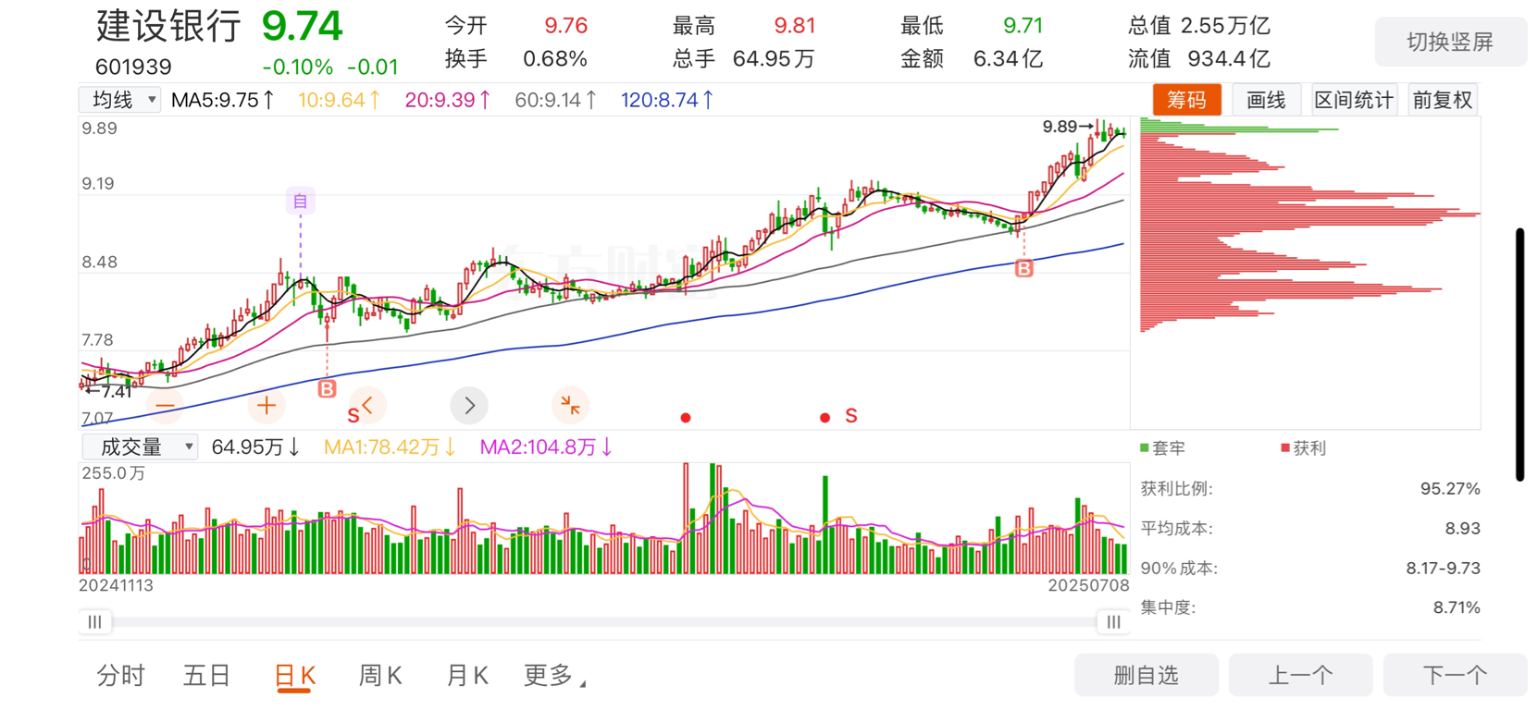
Task: Open the 成交量 indicator dropdown
Action: tap(140, 447)
